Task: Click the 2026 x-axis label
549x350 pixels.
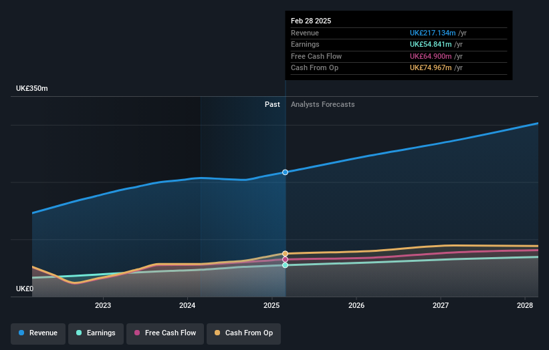Action: (x=356, y=306)
